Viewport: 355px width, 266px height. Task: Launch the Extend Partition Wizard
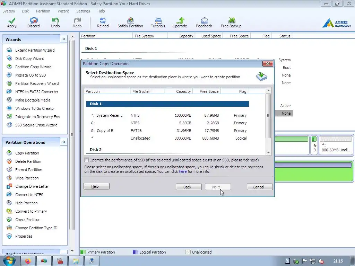35,50
